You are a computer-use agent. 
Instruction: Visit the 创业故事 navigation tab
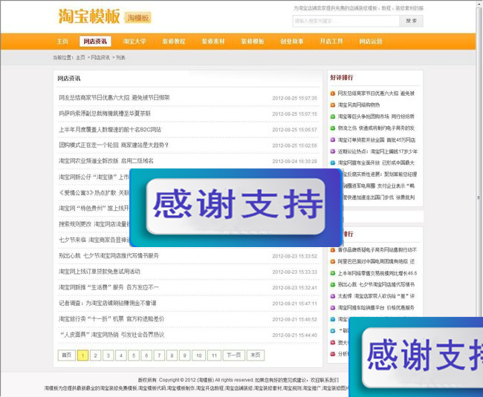[292, 42]
